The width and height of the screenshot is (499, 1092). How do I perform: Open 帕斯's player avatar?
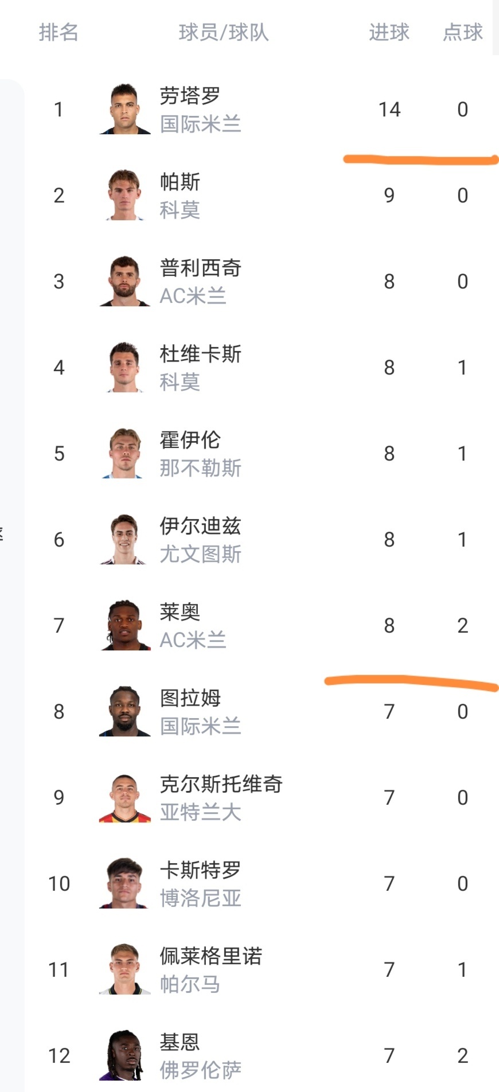[x=125, y=195]
